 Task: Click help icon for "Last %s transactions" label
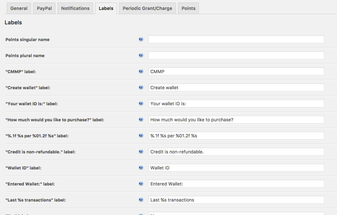tap(141, 200)
